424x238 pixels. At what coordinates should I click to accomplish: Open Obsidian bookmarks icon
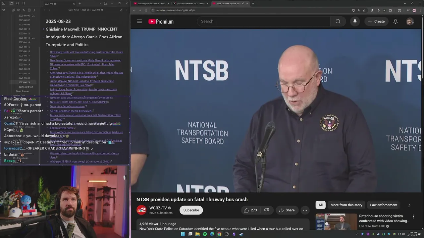[24, 3]
